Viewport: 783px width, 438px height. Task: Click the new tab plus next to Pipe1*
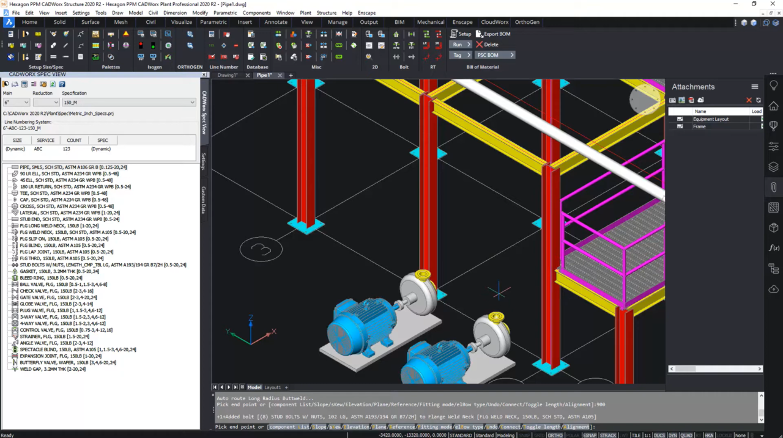[291, 75]
